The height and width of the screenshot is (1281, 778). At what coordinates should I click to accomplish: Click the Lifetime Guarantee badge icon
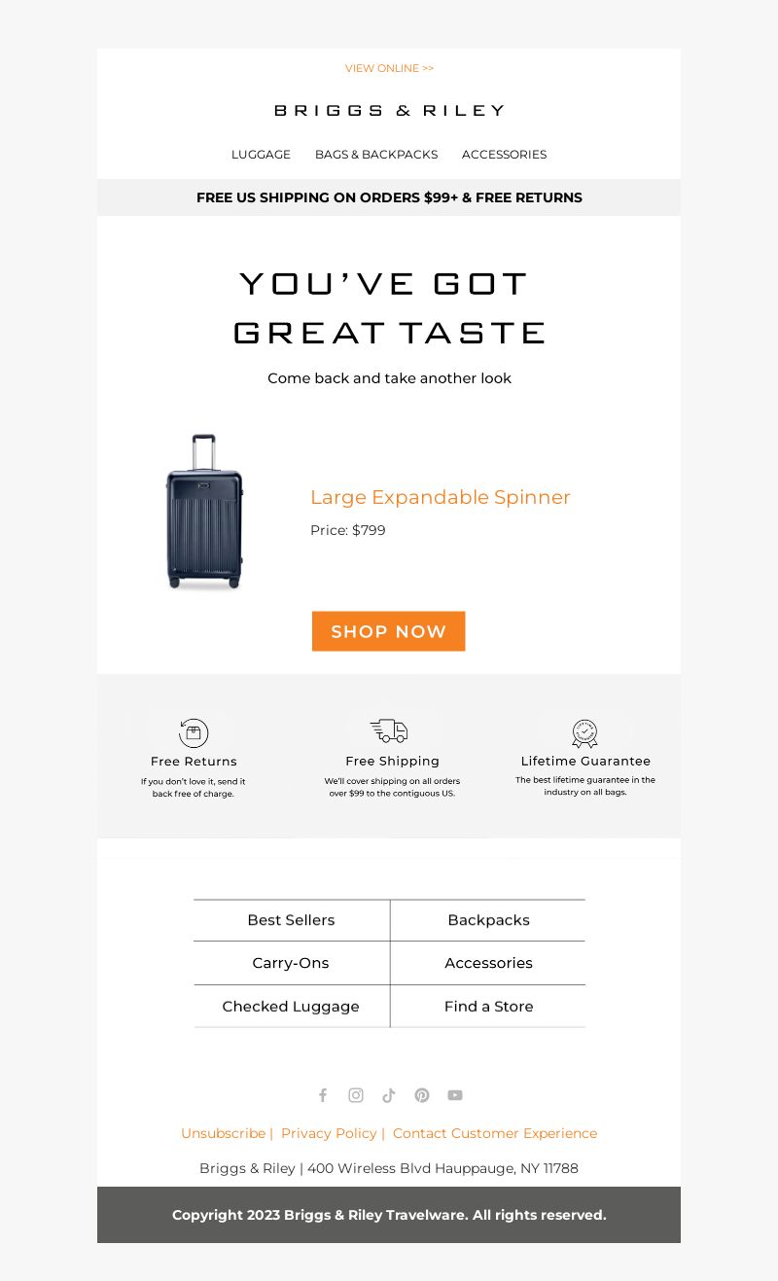584,732
